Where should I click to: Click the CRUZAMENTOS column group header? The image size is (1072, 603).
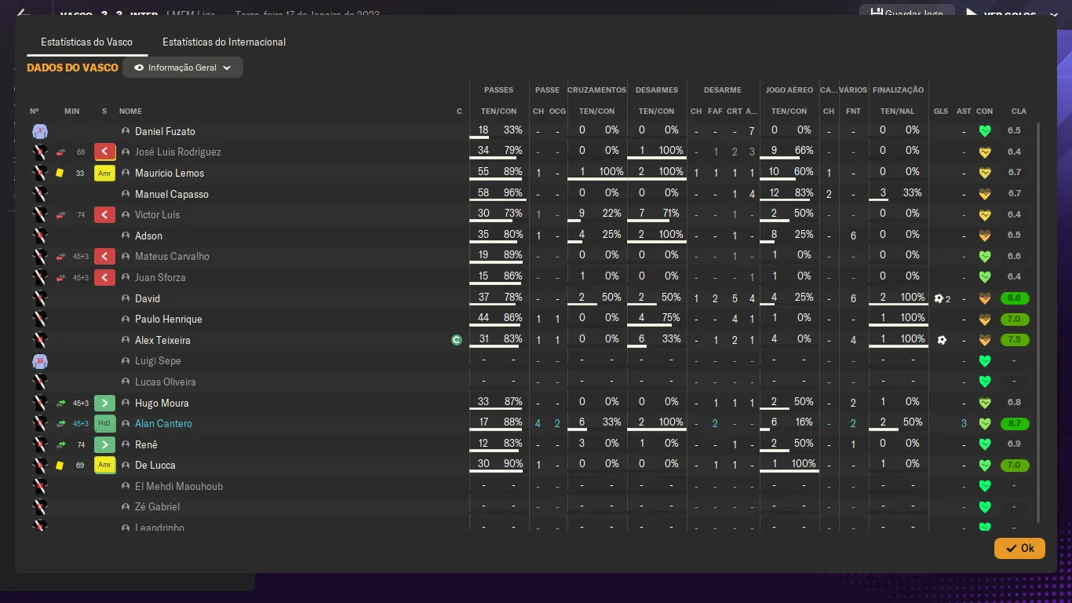tap(597, 90)
